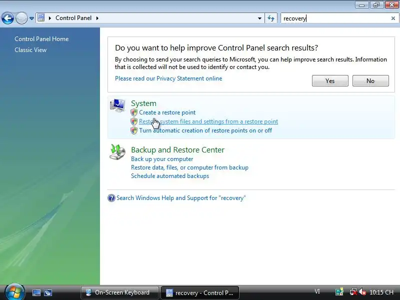
Task: Click No to decline sending queries
Action: [x=370, y=81]
